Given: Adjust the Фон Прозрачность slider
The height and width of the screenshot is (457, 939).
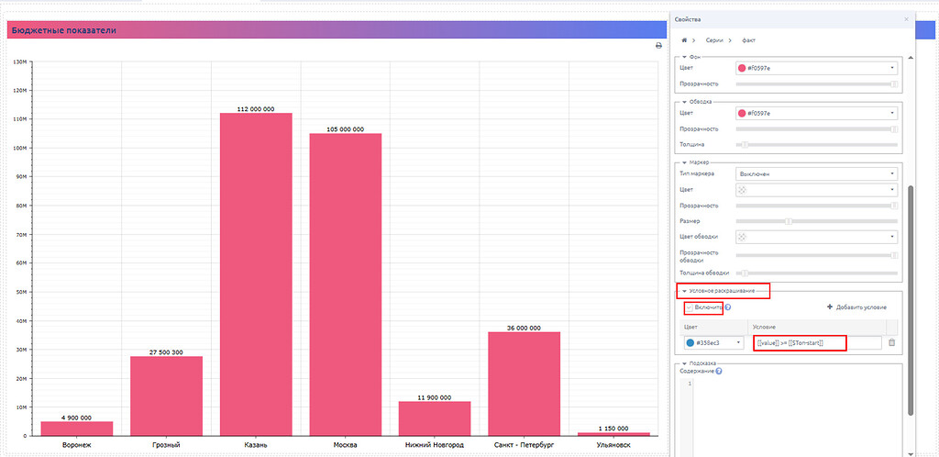Looking at the screenshot, I should [x=816, y=84].
